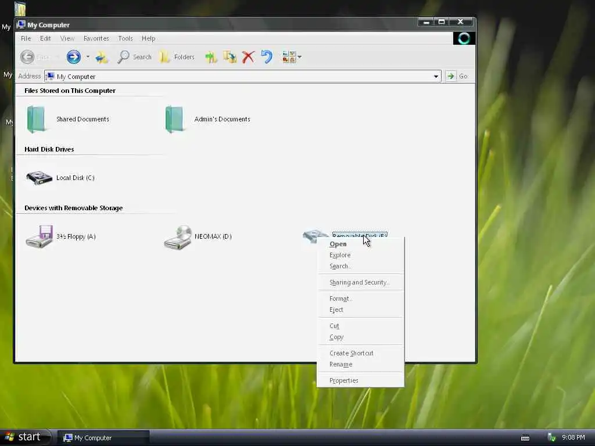This screenshot has height=446, width=595.
Task: Toggle the Folders pane button
Action: (x=177, y=57)
